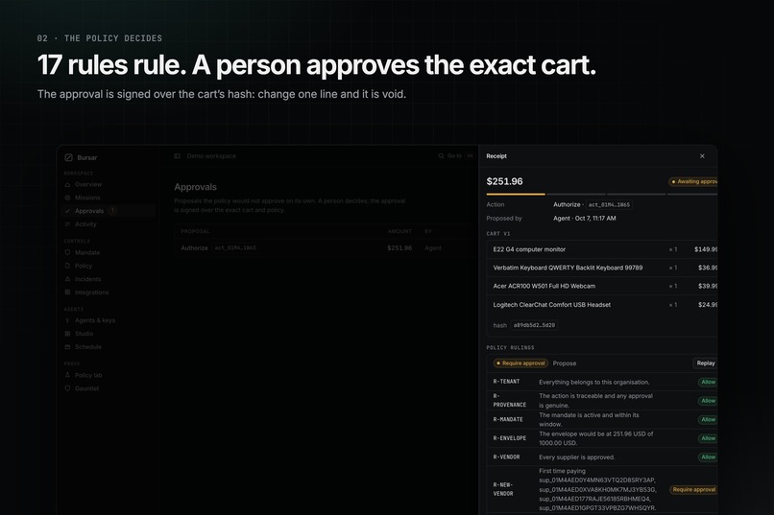Click the Bursar app name
Viewport: 774px width, 515px height.
pos(86,157)
